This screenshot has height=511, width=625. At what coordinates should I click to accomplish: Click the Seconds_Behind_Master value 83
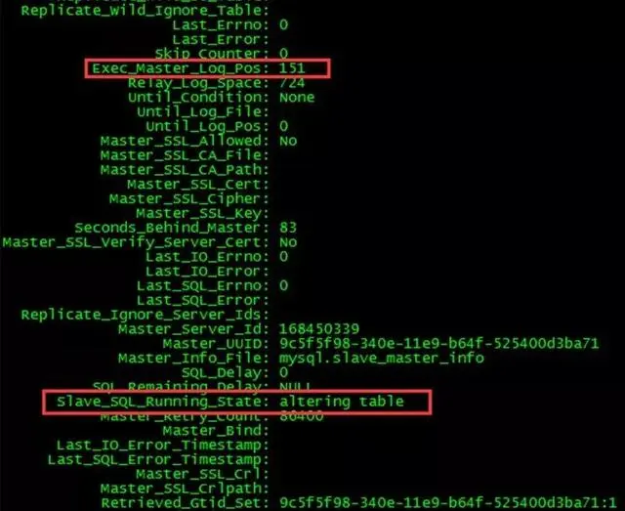pyautogui.click(x=288, y=228)
